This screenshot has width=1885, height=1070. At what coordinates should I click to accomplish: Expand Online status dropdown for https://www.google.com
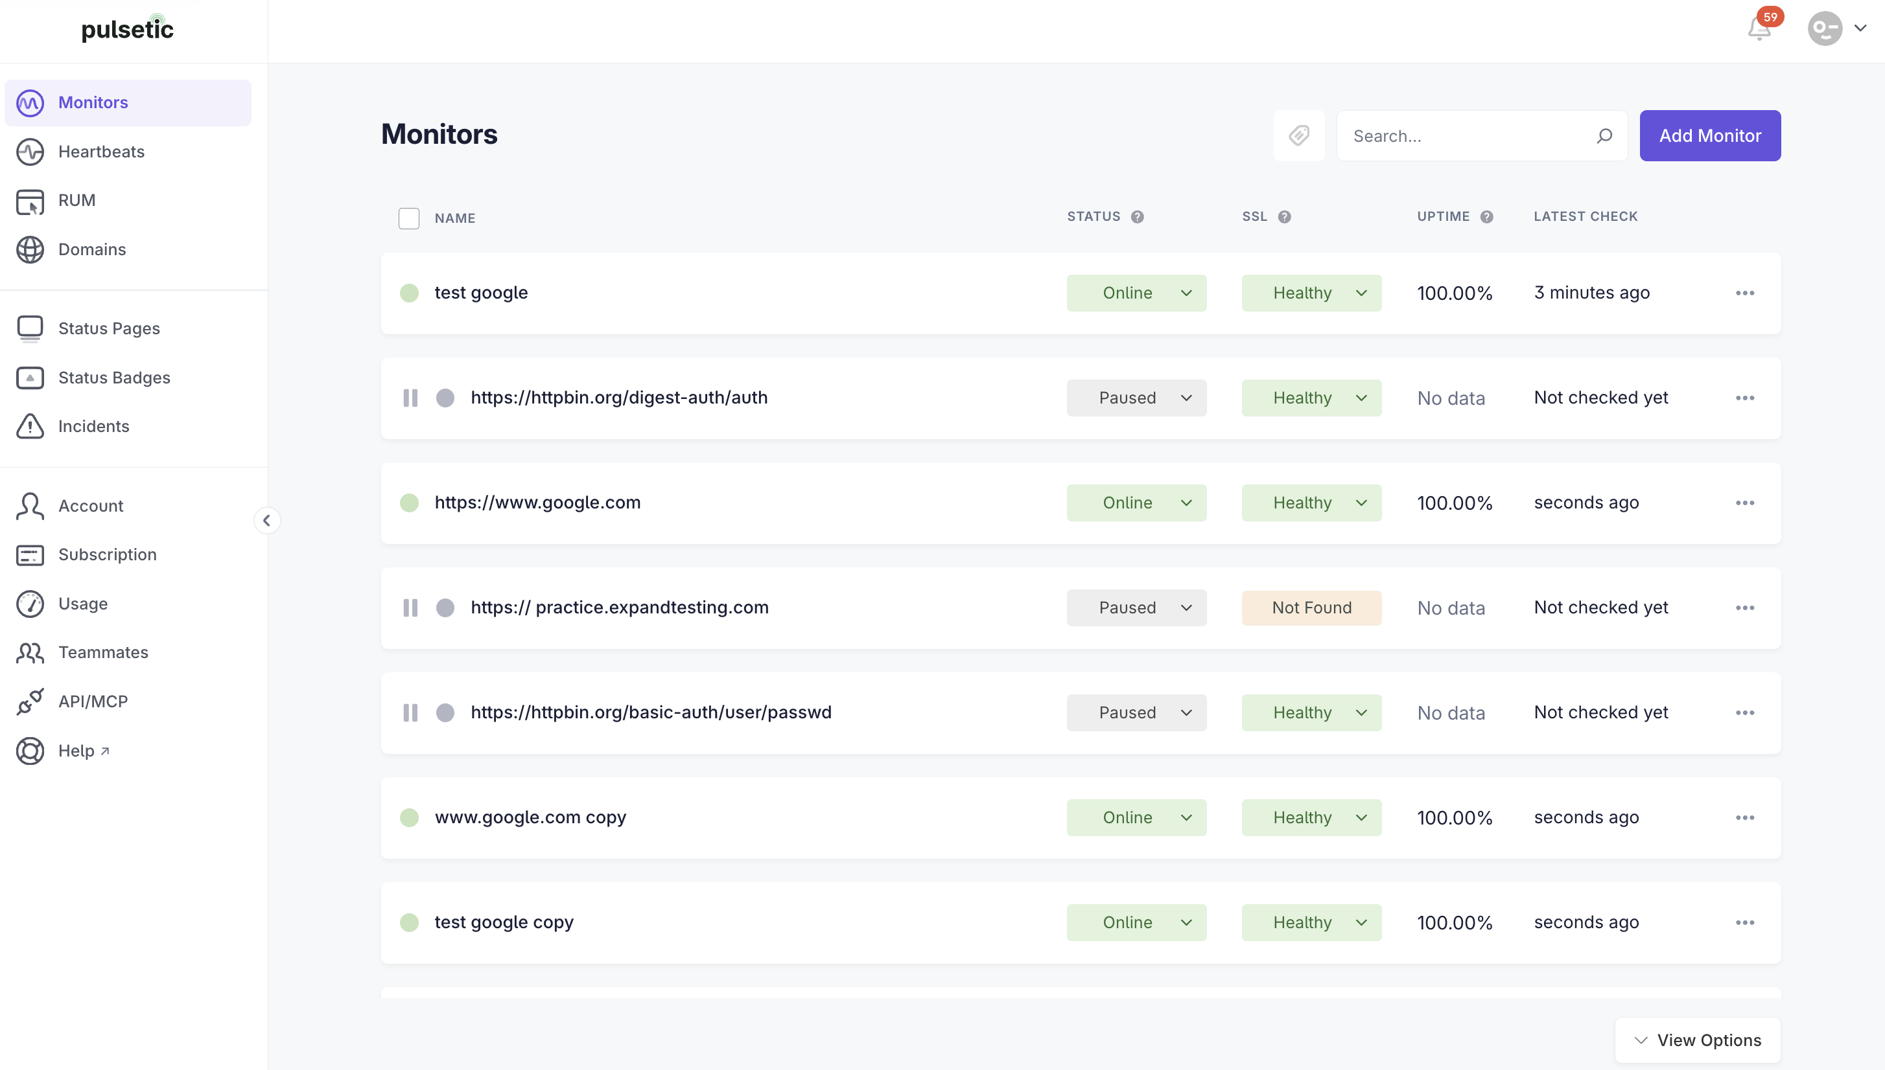click(1136, 503)
